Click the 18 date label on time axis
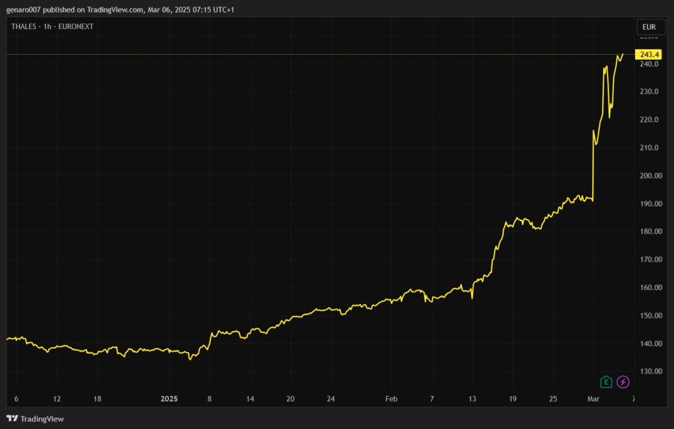Viewport: 674px width, 429px height. point(97,399)
